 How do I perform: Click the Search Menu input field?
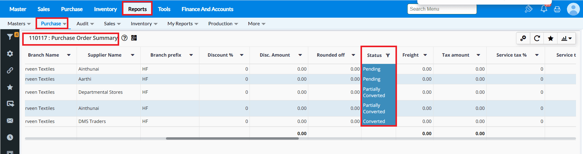click(x=442, y=9)
